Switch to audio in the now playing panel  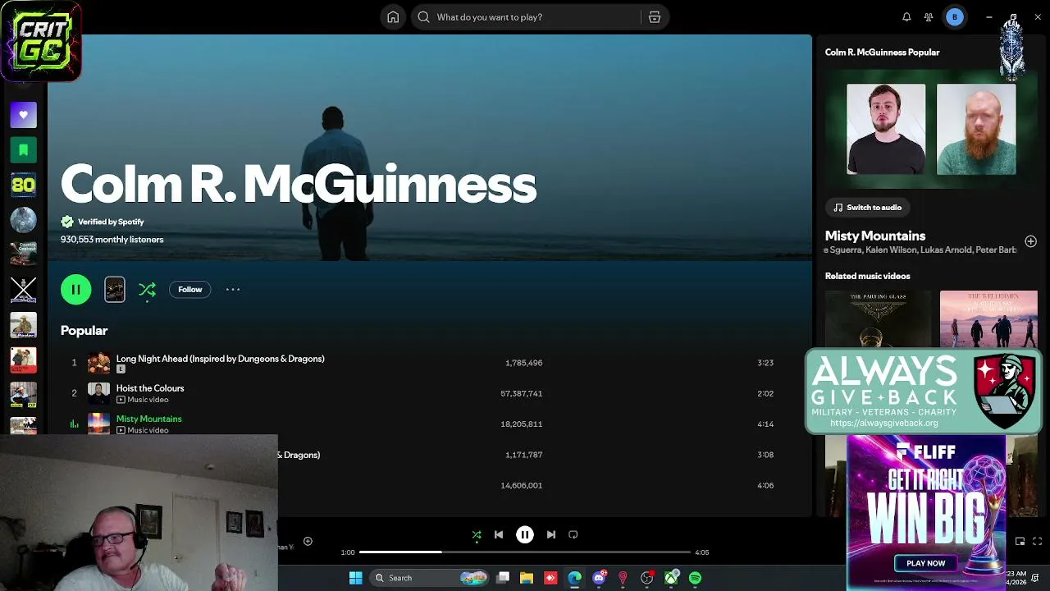pos(868,208)
